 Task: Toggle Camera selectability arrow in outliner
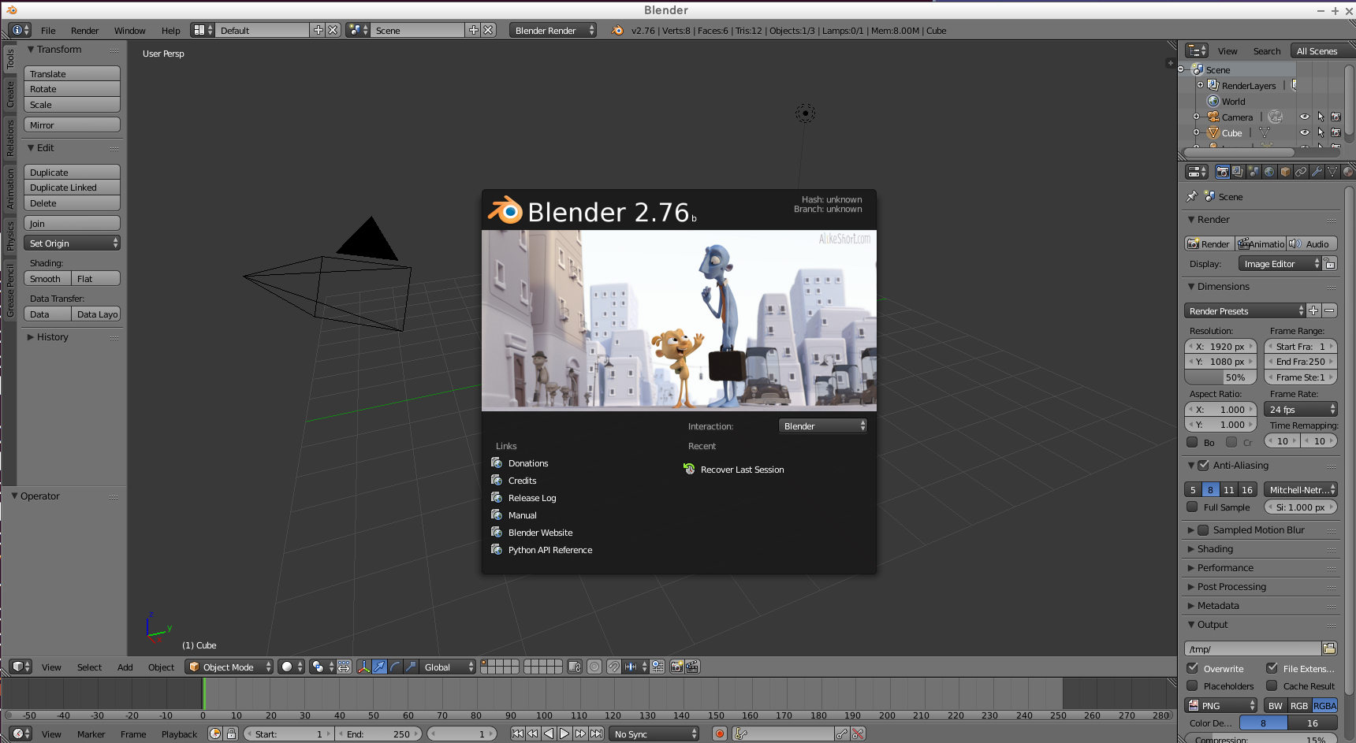(x=1321, y=117)
